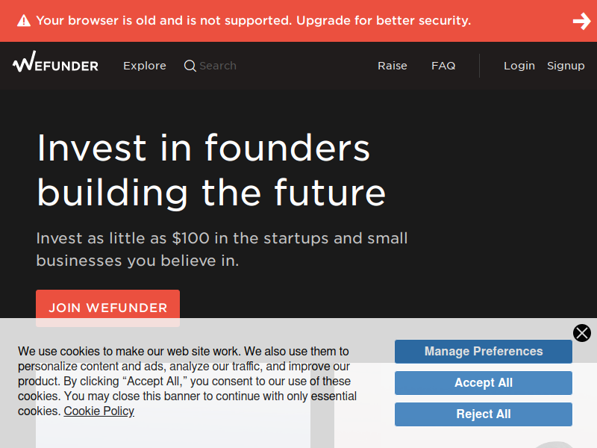Screen dimensions: 597x448
Task: Select Signup in the top navigation
Action: point(566,66)
